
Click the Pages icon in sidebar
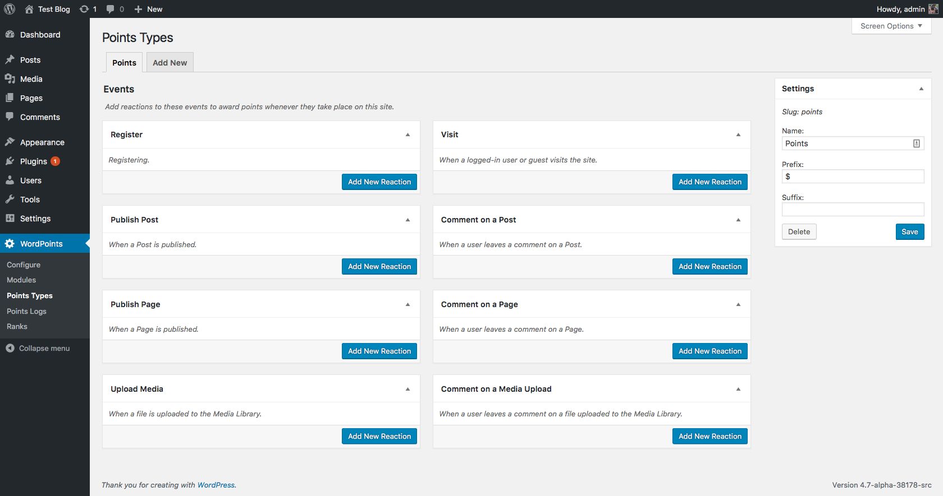point(10,98)
